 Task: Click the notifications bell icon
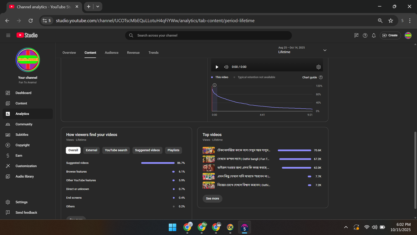click(374, 36)
